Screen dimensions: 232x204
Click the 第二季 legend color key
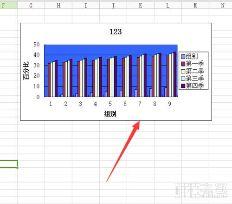(x=183, y=71)
